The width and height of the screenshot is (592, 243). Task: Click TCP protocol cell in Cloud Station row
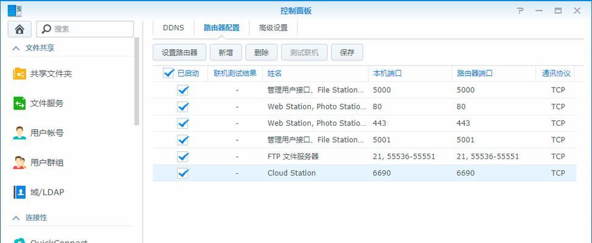pyautogui.click(x=558, y=173)
